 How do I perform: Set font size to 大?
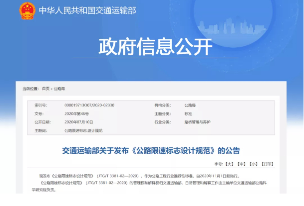coord(229,164)
